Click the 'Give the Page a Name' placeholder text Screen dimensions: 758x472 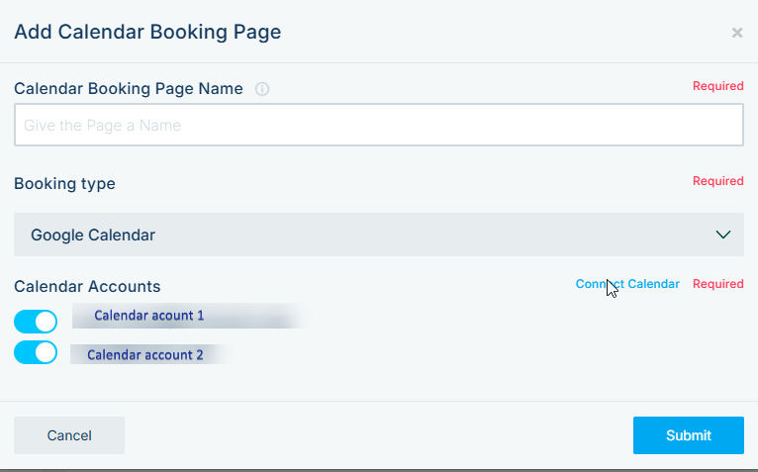[x=103, y=126]
